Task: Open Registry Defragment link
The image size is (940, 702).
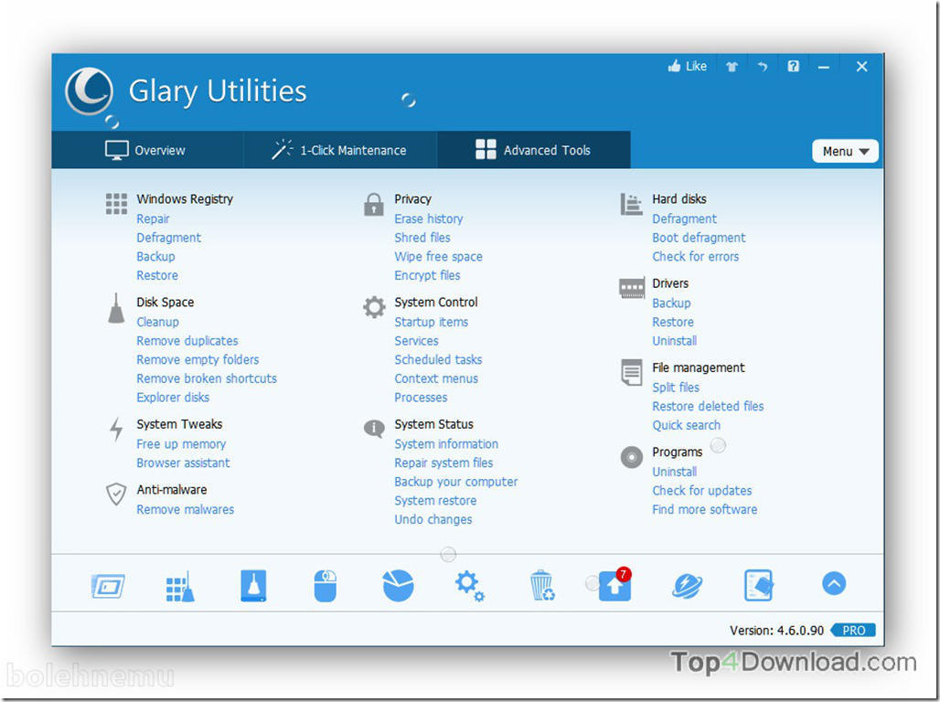Action: click(168, 238)
